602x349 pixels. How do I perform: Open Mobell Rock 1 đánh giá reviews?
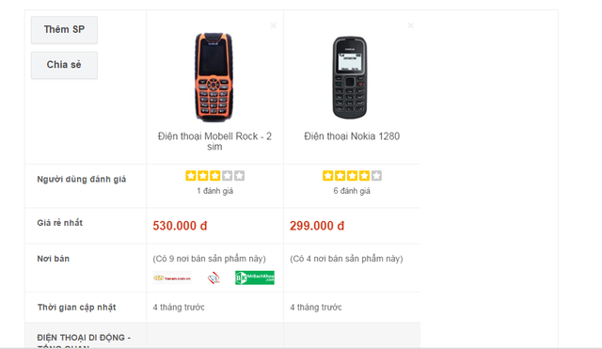(x=215, y=191)
